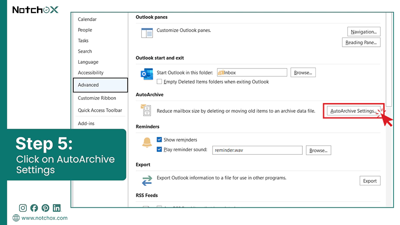400x225 pixels.
Task: Open the Facebook icon link
Action: [x=34, y=208]
